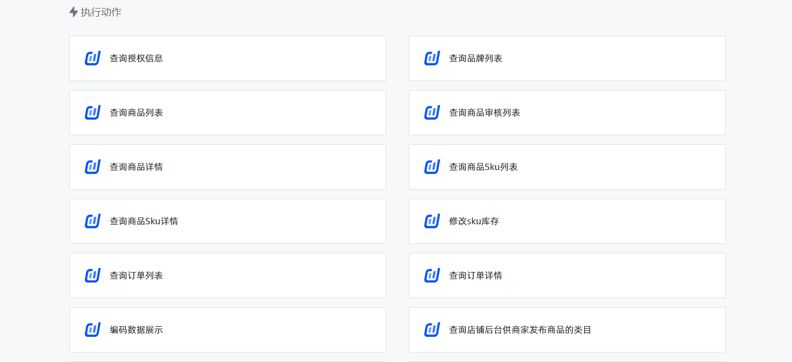Open the 查询商品详情 action label
The image size is (792, 362).
[x=136, y=167]
